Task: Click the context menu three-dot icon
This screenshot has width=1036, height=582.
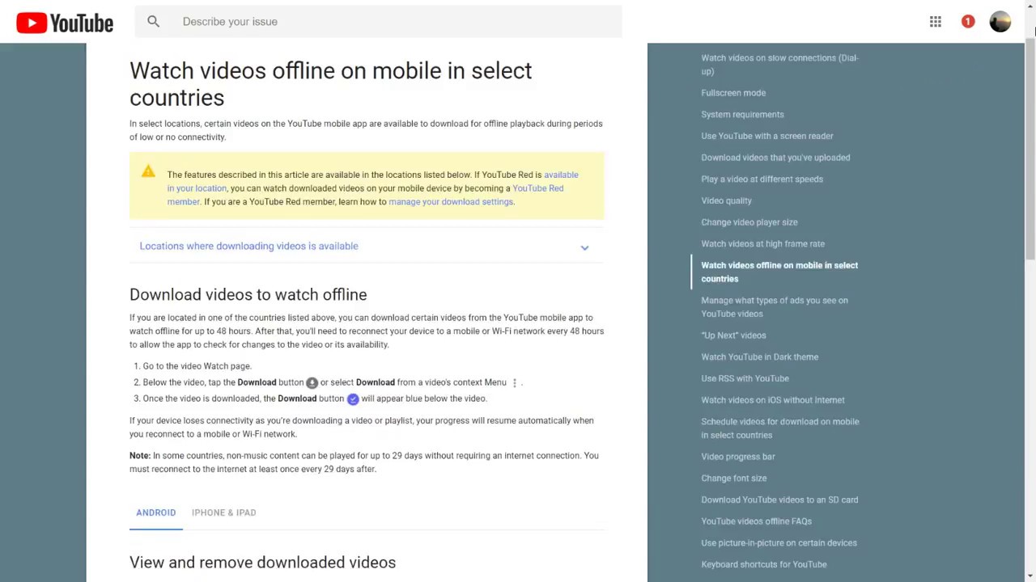Action: click(x=515, y=383)
